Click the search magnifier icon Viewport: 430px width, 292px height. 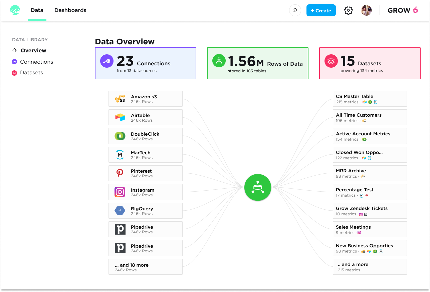pyautogui.click(x=295, y=10)
